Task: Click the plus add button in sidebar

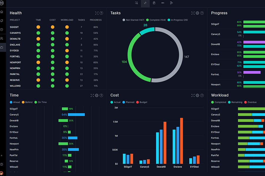Action: (2, 155)
